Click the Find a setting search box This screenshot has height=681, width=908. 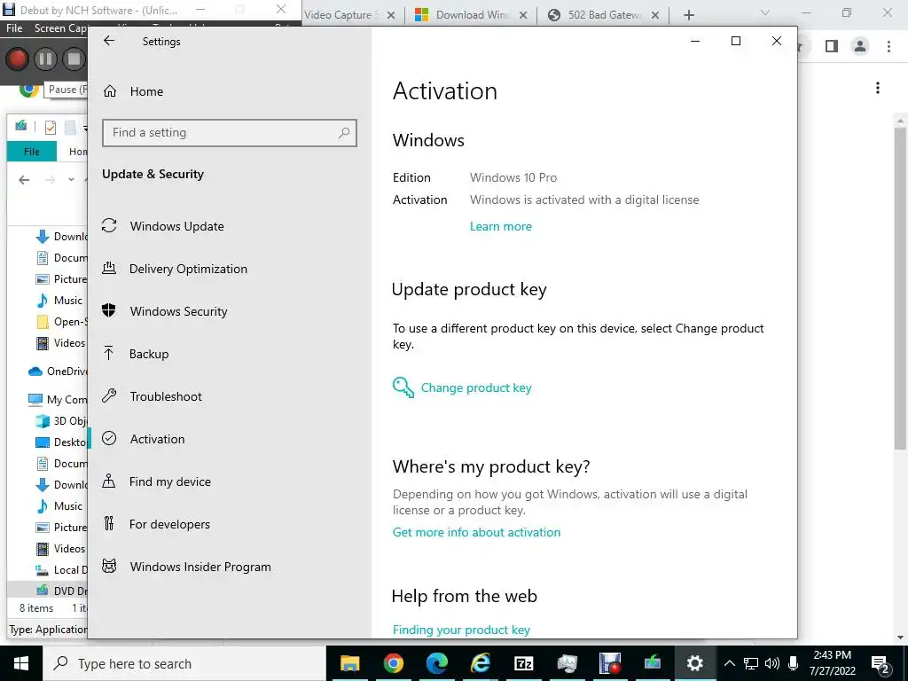point(230,133)
